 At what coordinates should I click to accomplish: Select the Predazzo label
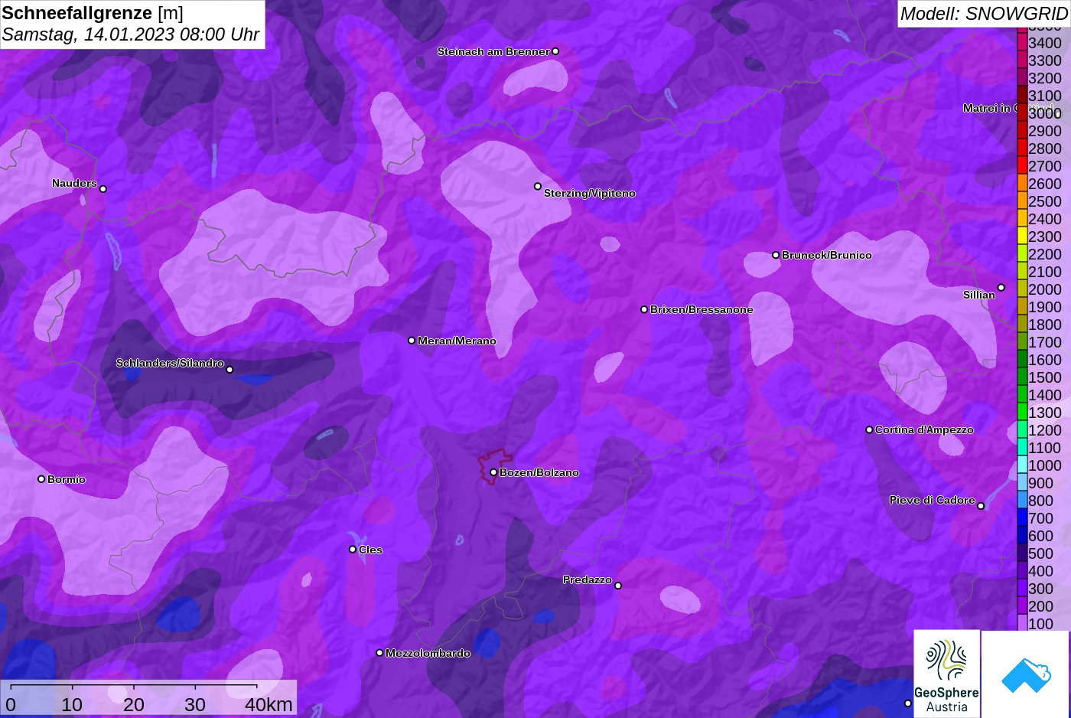pyautogui.click(x=588, y=579)
